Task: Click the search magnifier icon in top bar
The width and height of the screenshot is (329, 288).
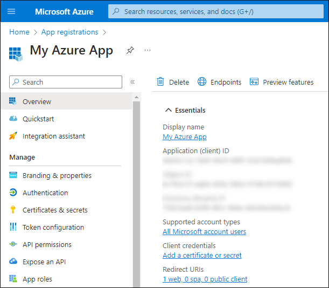Action: [x=116, y=11]
